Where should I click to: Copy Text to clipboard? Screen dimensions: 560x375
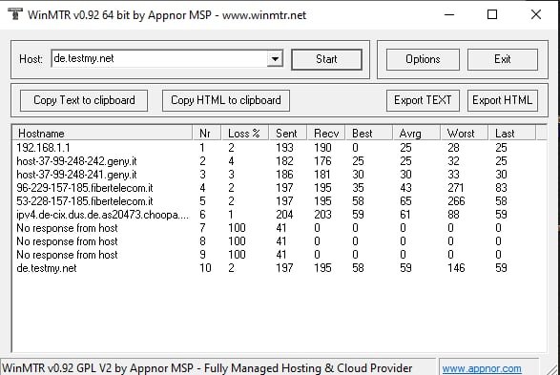click(x=84, y=100)
